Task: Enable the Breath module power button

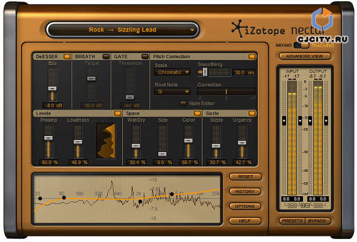Action: [106, 56]
